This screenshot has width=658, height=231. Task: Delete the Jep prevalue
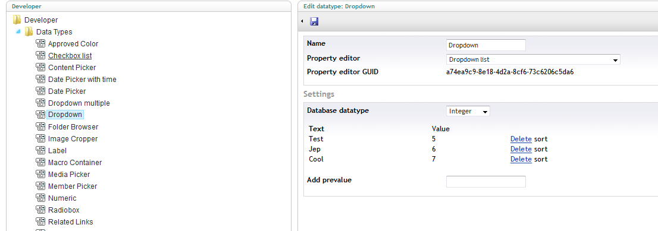(x=521, y=149)
